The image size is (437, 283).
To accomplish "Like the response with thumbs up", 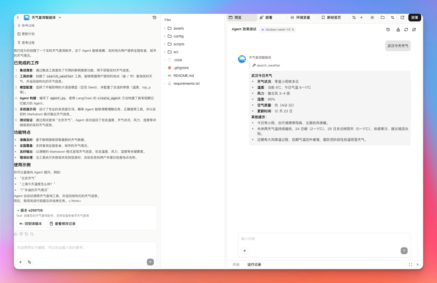I will [x=16, y=234].
